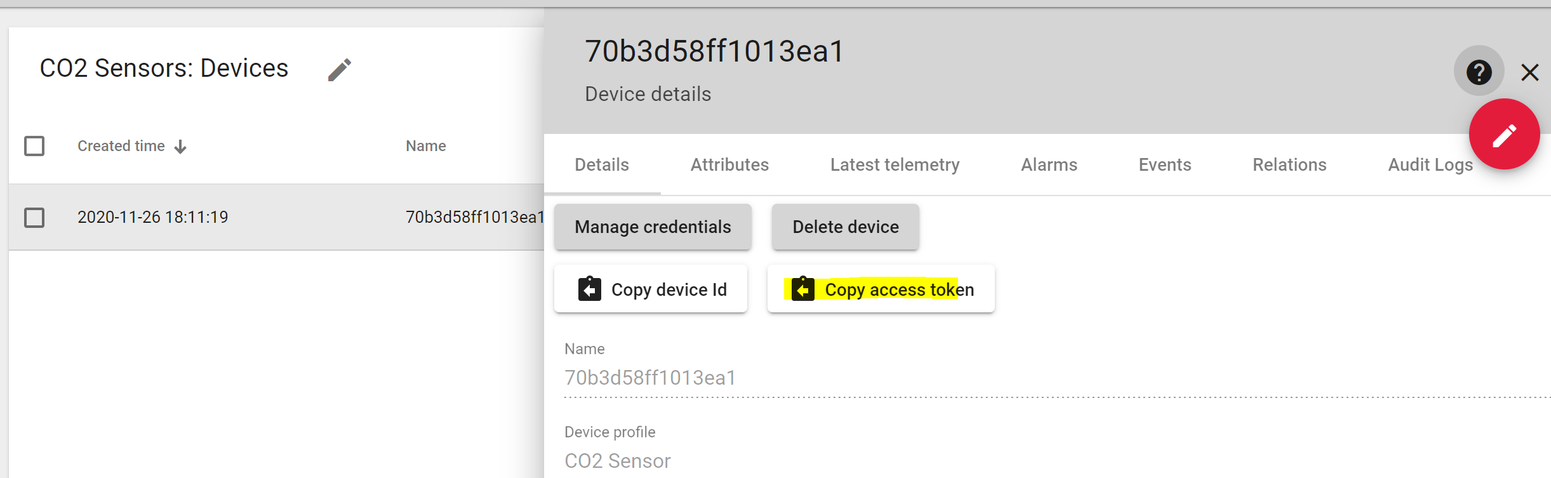
Task: Check the checkbox for device 70b3d58ff1013ea1
Action: pos(34,217)
